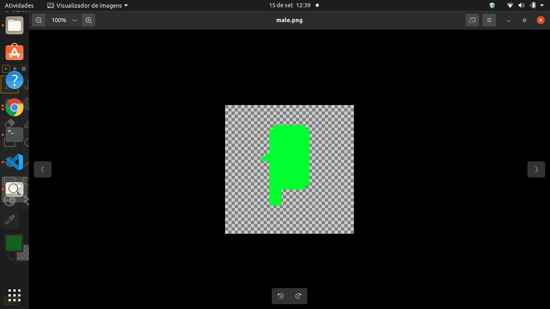The height and width of the screenshot is (309, 550).
Task: Close the image viewer window
Action: point(541,20)
